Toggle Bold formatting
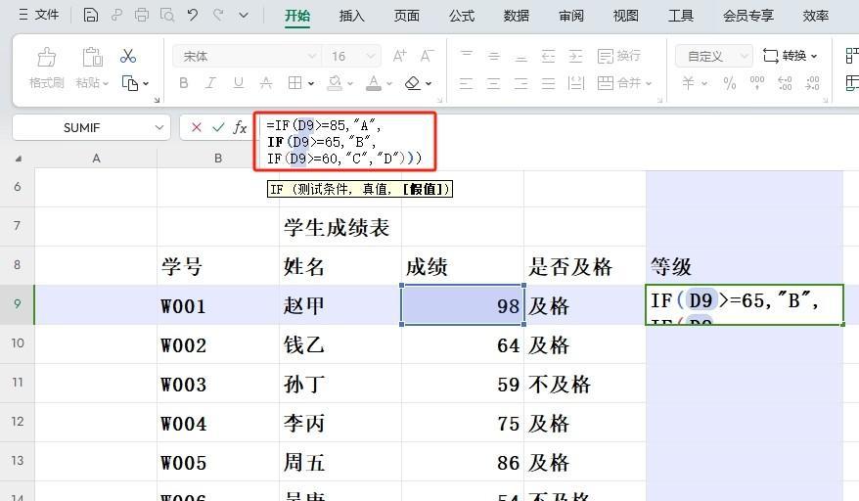The height and width of the screenshot is (501, 859). (184, 83)
